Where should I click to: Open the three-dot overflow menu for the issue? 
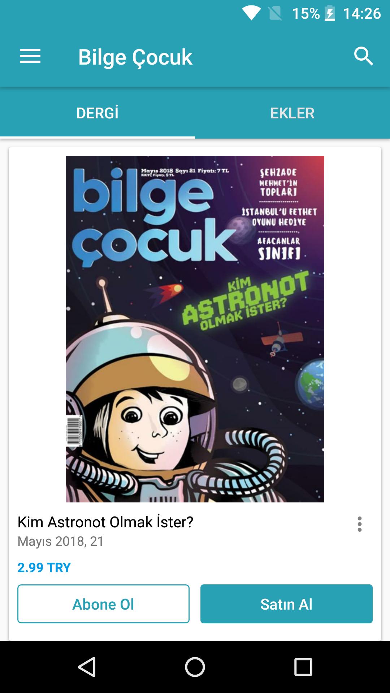(359, 524)
